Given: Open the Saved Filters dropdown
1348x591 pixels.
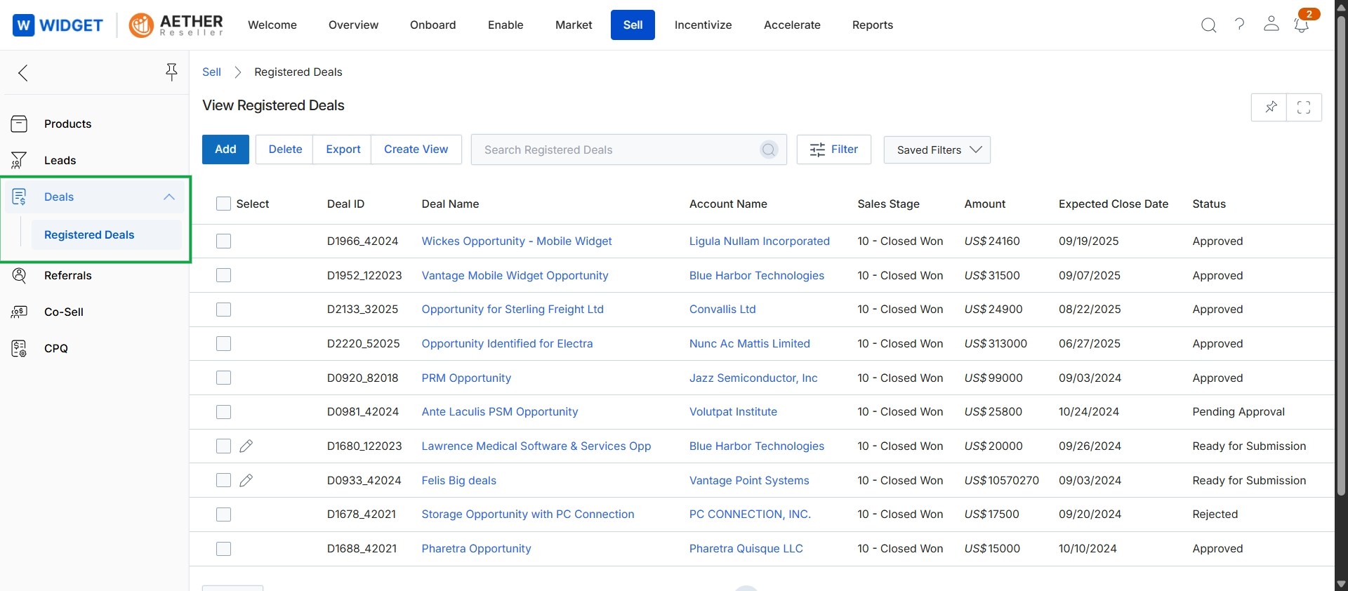Looking at the screenshot, I should [937, 150].
